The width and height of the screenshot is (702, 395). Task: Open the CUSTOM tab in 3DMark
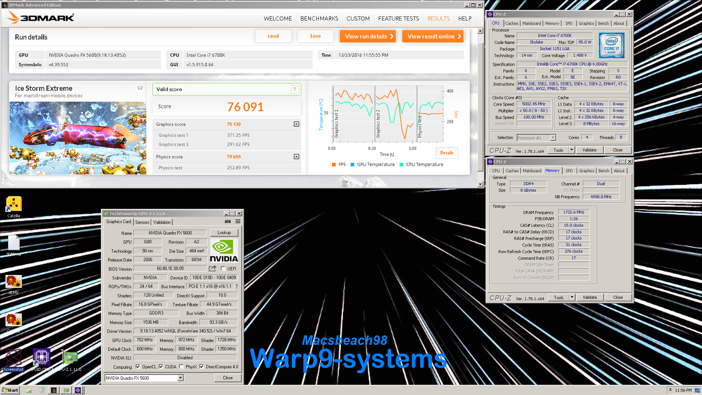tap(358, 18)
